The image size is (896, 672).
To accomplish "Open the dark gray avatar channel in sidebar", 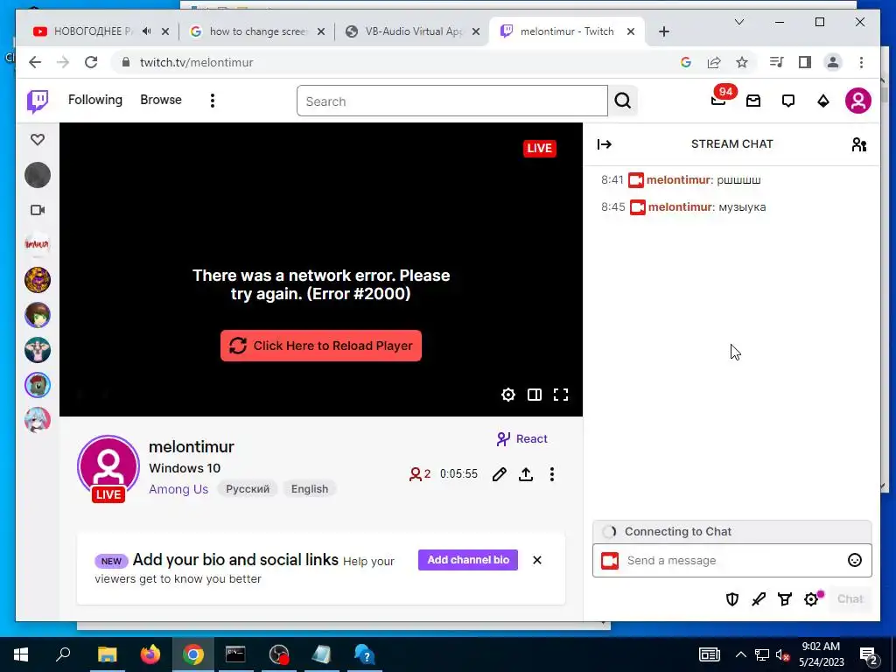I will click(x=38, y=175).
